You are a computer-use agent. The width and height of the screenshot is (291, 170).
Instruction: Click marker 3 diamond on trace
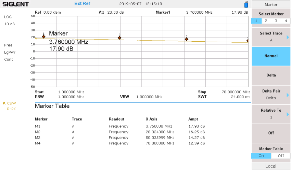point(187,39)
